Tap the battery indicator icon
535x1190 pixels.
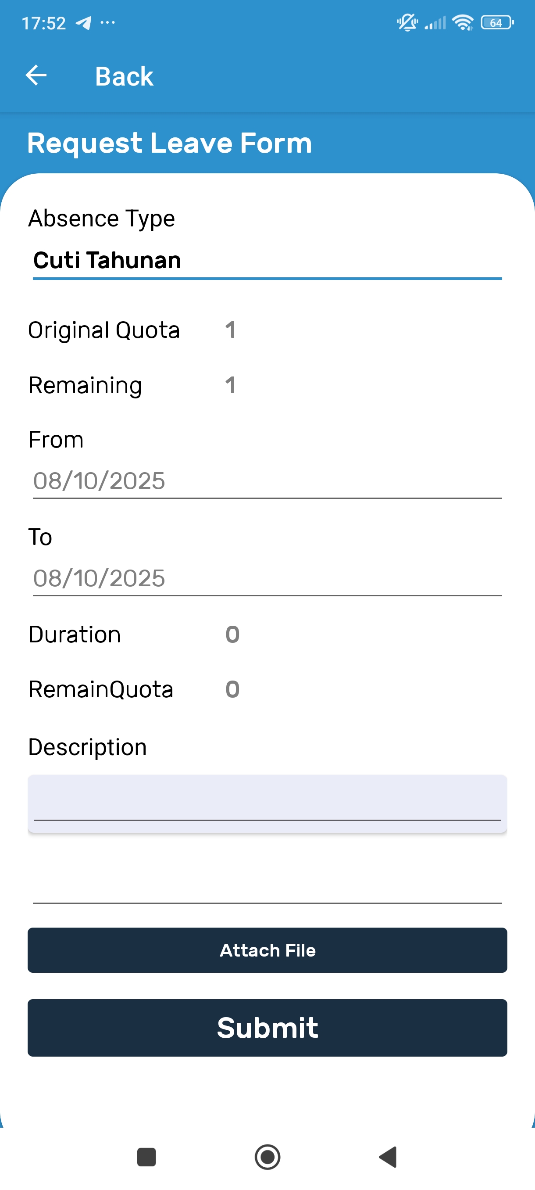click(497, 22)
